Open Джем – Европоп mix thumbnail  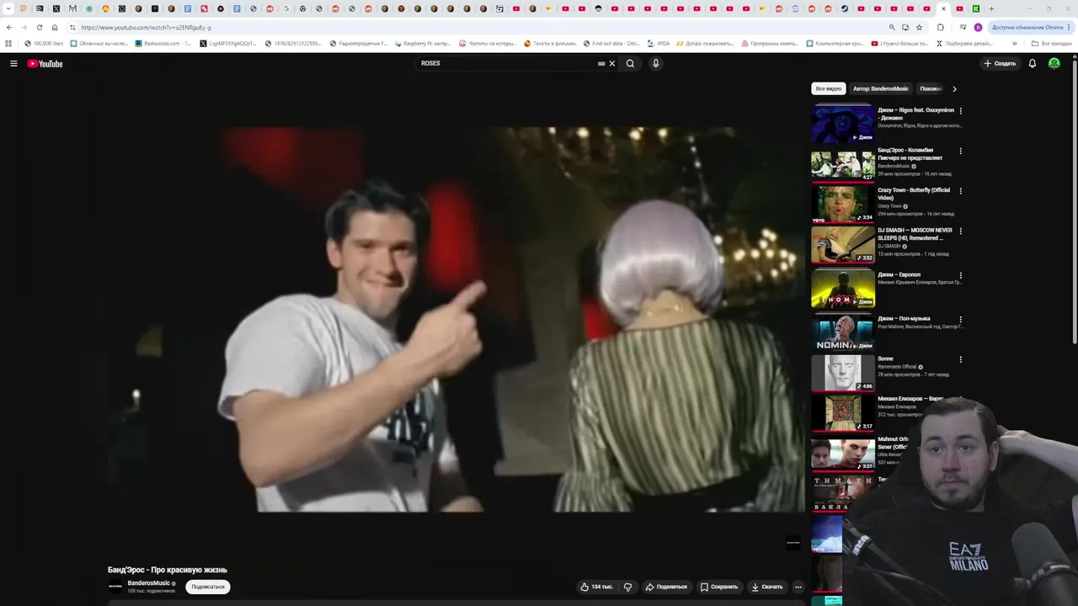pyautogui.click(x=843, y=289)
